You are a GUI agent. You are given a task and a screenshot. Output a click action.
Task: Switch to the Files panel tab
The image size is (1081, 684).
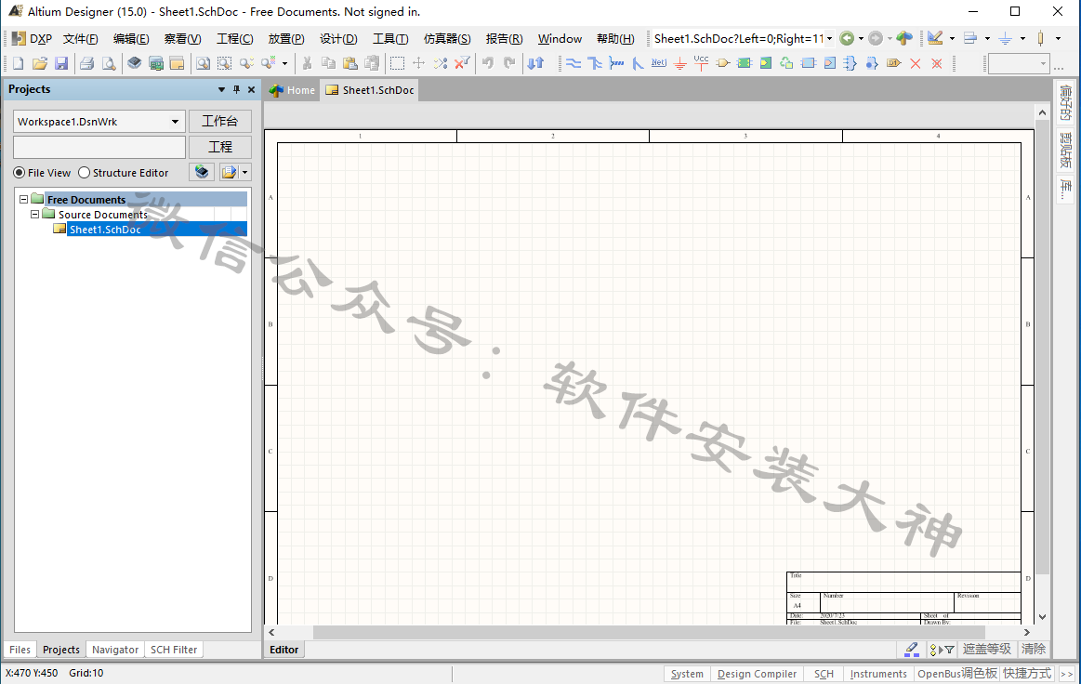(20, 650)
